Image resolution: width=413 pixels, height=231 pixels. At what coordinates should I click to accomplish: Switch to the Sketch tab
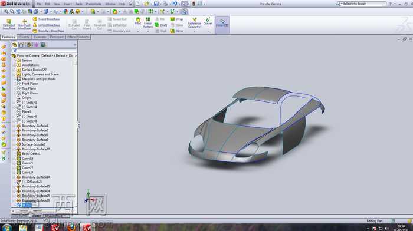point(24,37)
